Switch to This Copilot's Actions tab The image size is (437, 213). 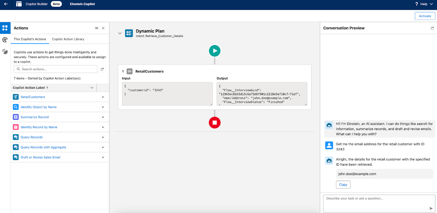(x=30, y=39)
